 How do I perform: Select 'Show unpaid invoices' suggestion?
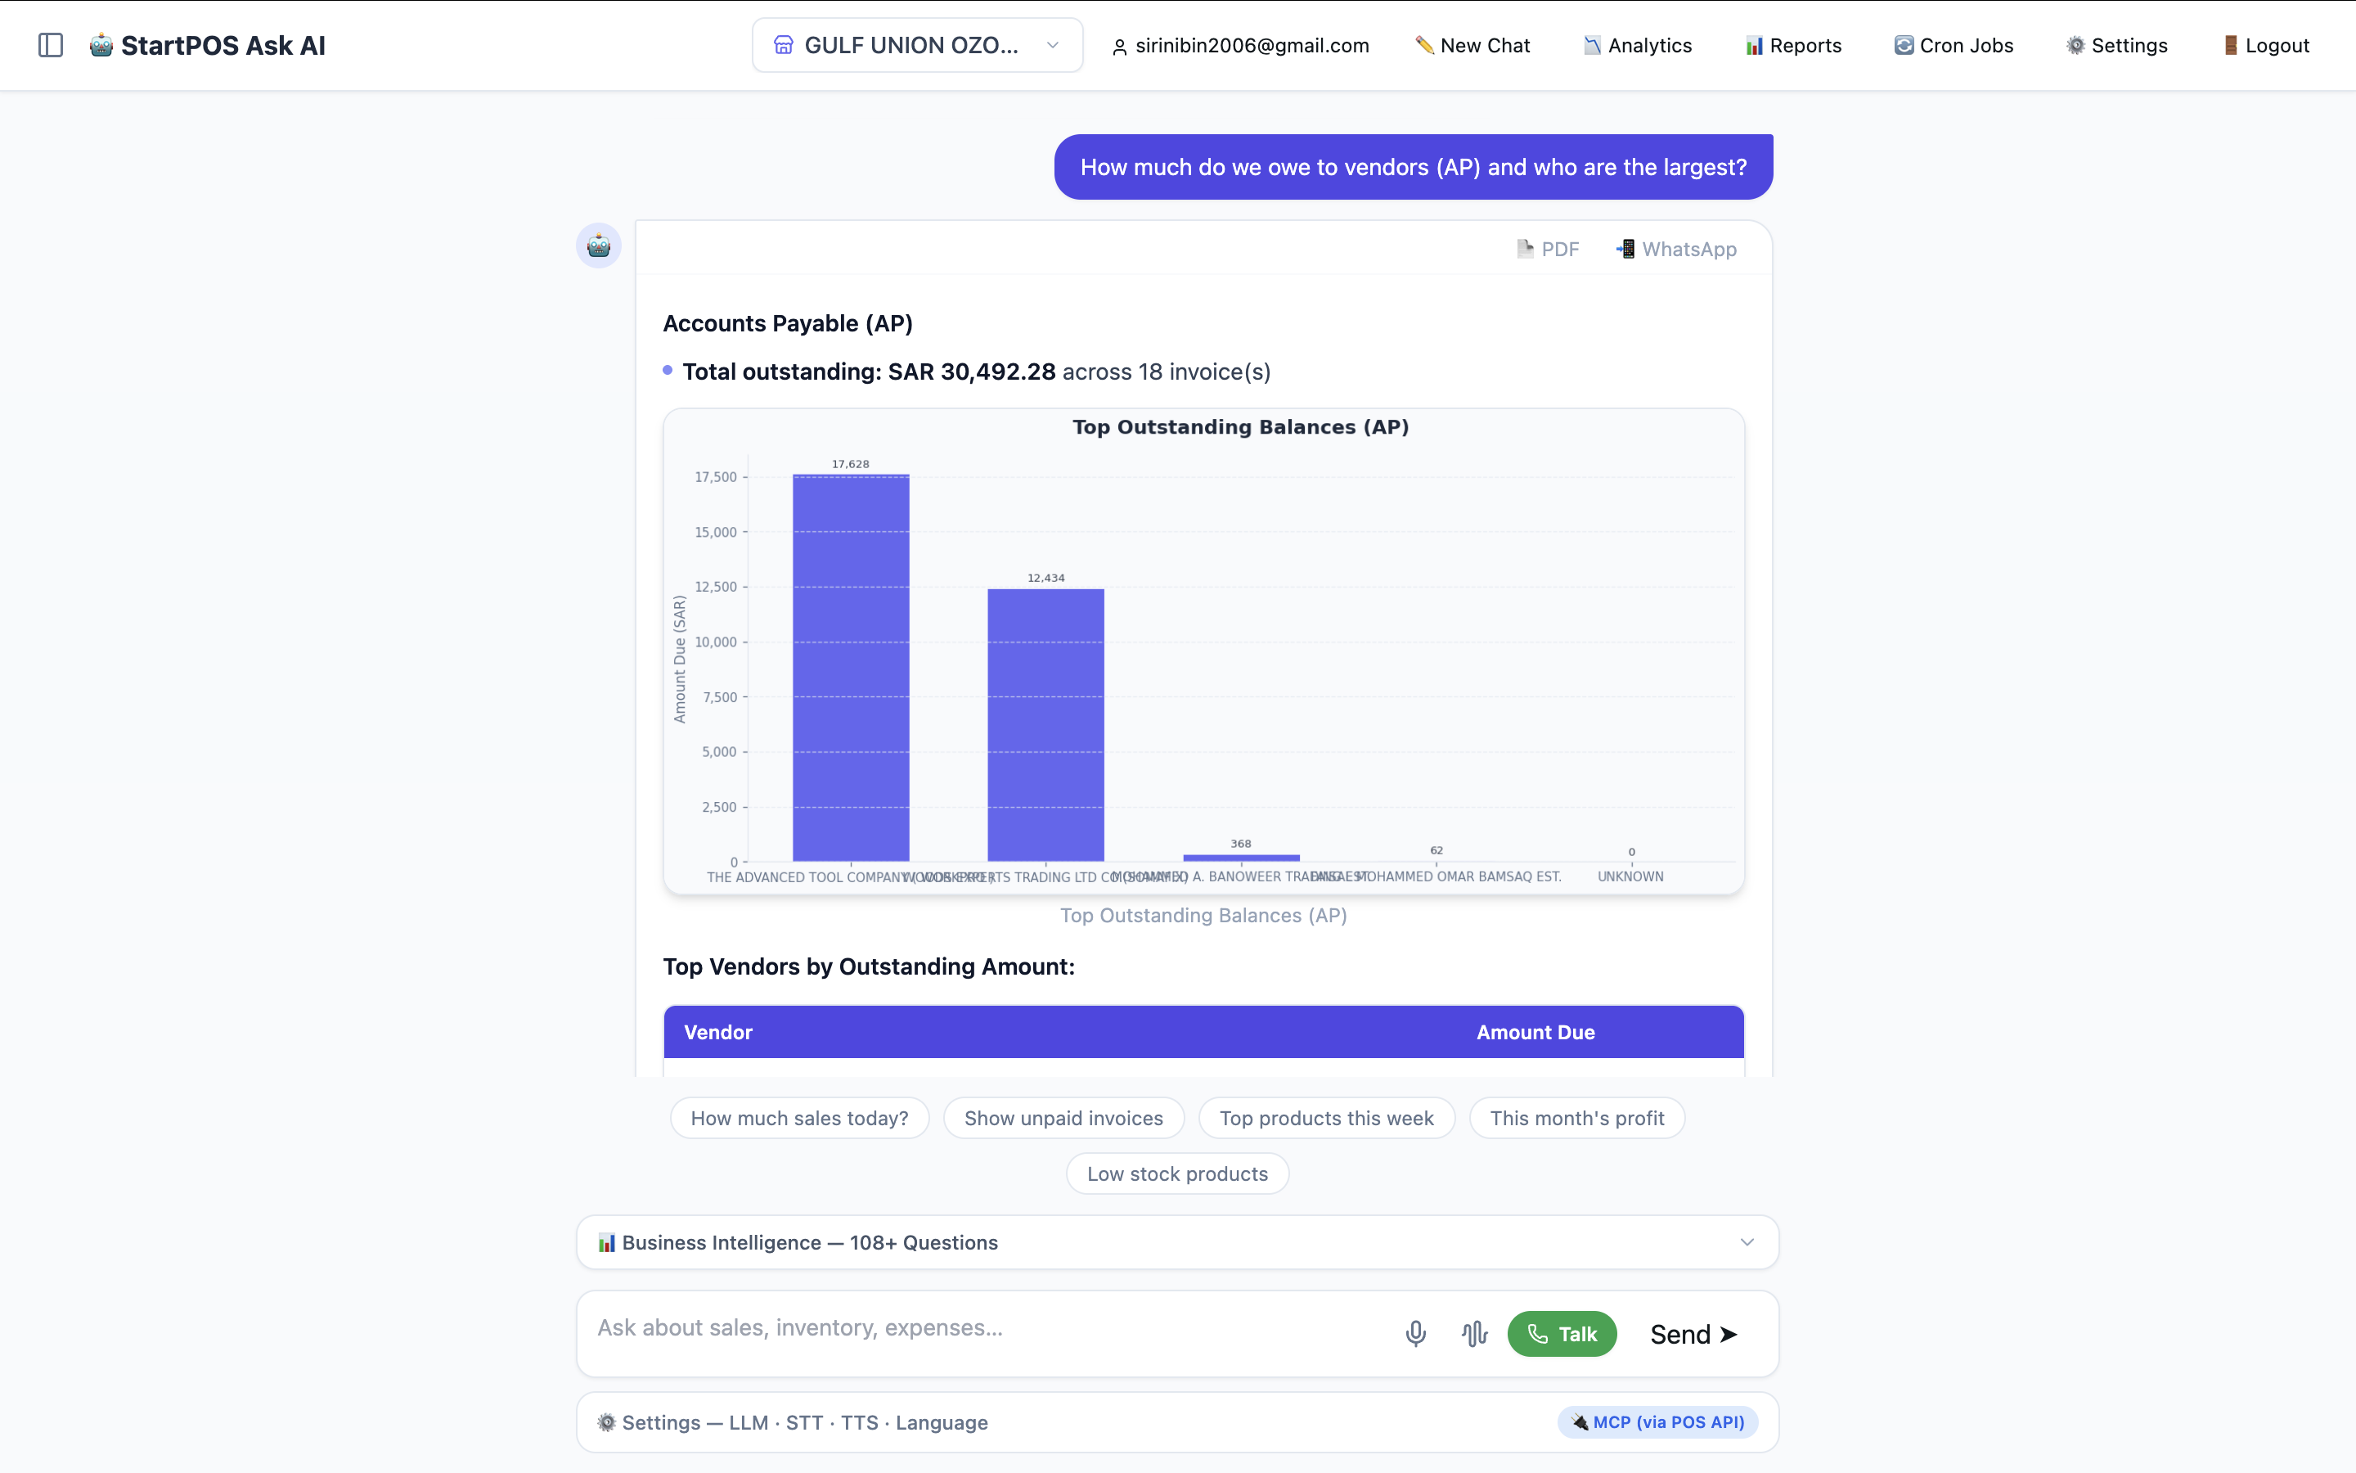1063,1119
